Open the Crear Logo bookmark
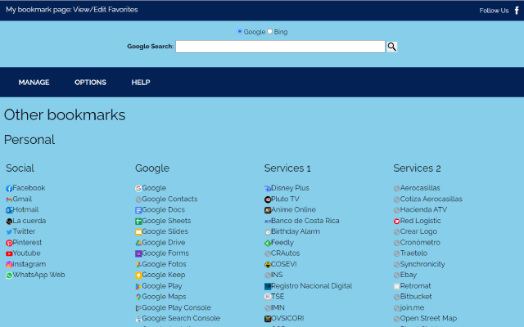Image resolution: width=524 pixels, height=327 pixels. (418, 231)
